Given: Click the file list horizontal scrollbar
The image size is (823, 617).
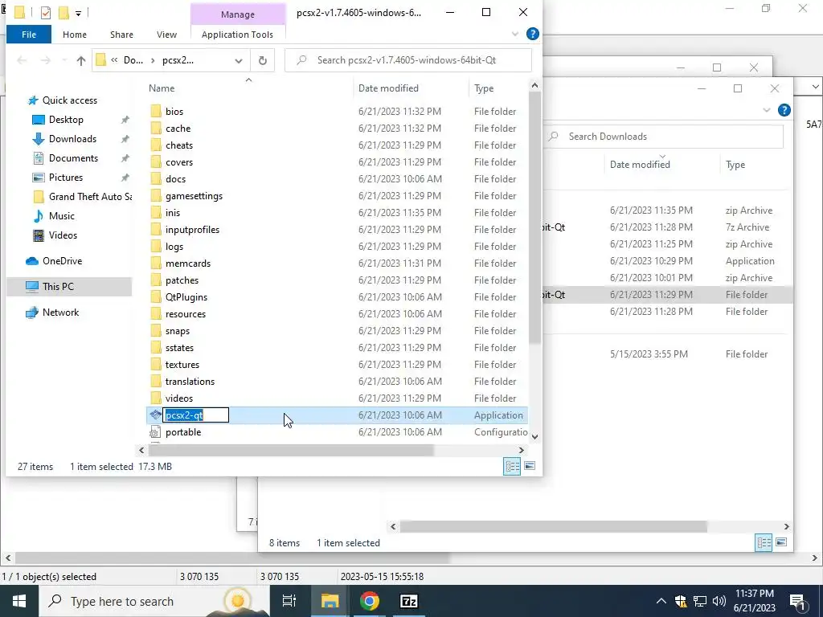Looking at the screenshot, I should tap(291, 450).
